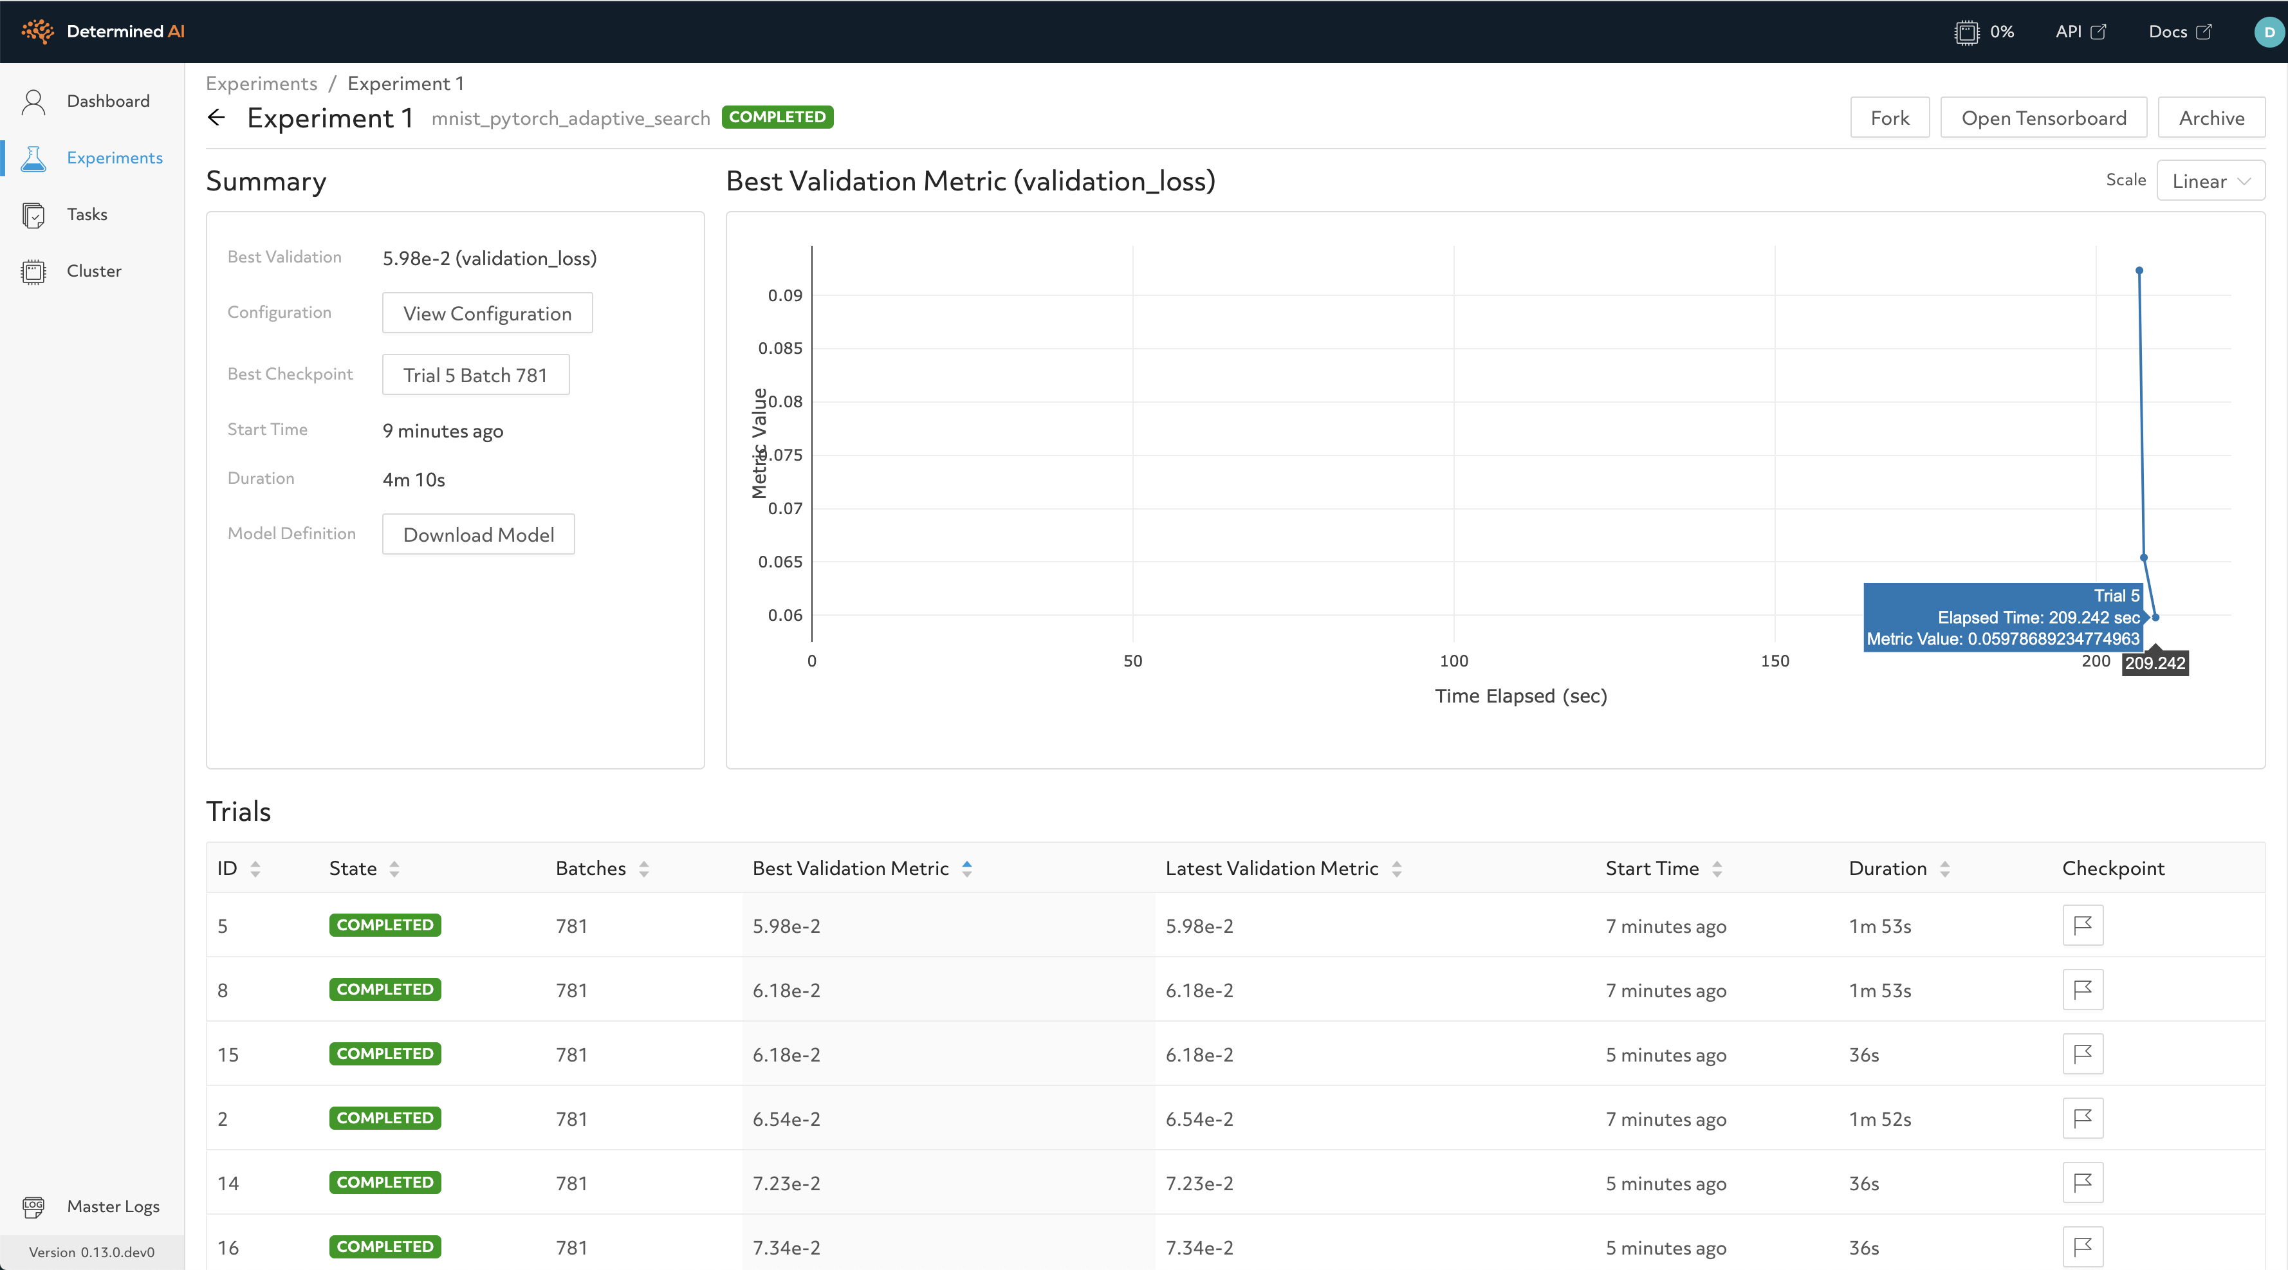
Task: Open the Docs external link icon
Action: coord(2202,32)
